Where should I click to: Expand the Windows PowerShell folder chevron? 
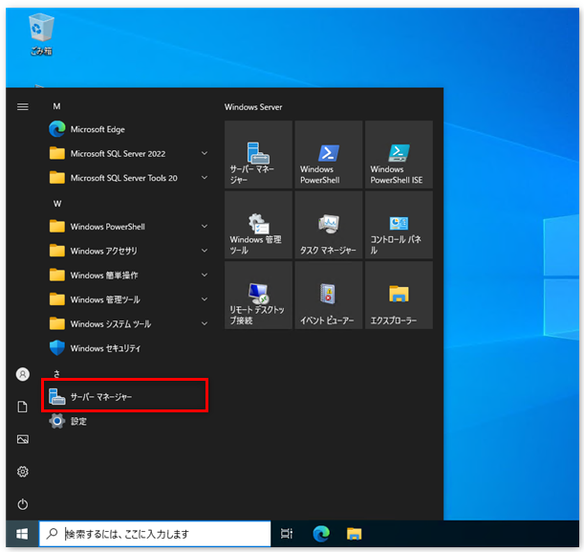tap(205, 226)
